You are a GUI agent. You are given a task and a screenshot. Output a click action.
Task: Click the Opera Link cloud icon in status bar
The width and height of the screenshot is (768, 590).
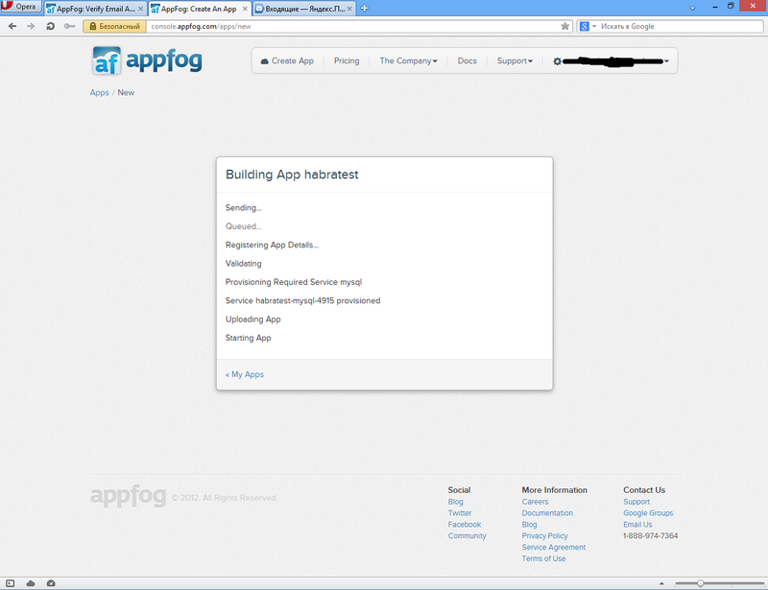click(31, 583)
